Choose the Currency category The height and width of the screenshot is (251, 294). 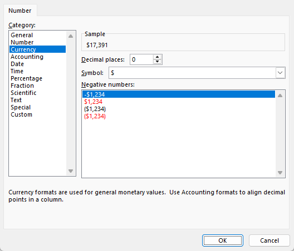tap(37, 49)
